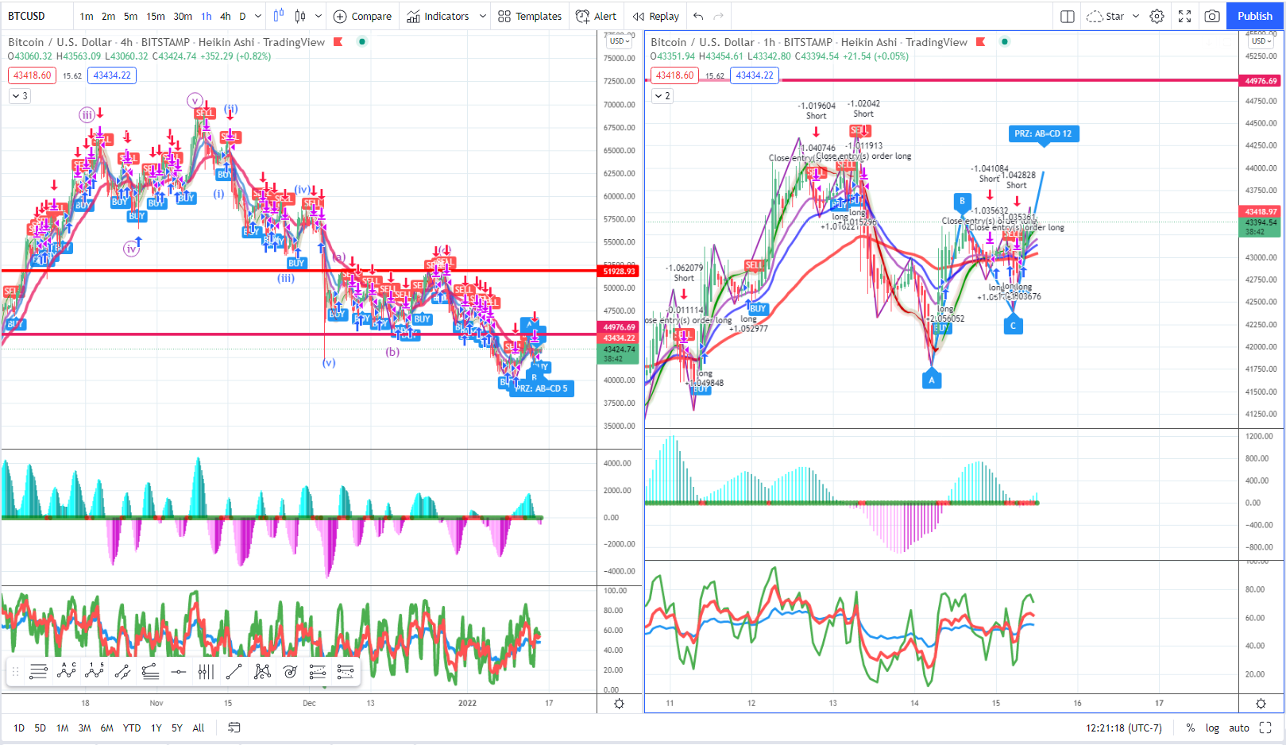Select the horizontal line drawing tool
1286x745 pixels.
[x=178, y=672]
